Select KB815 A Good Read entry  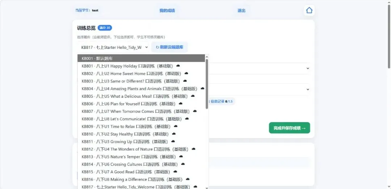[x=141, y=172]
